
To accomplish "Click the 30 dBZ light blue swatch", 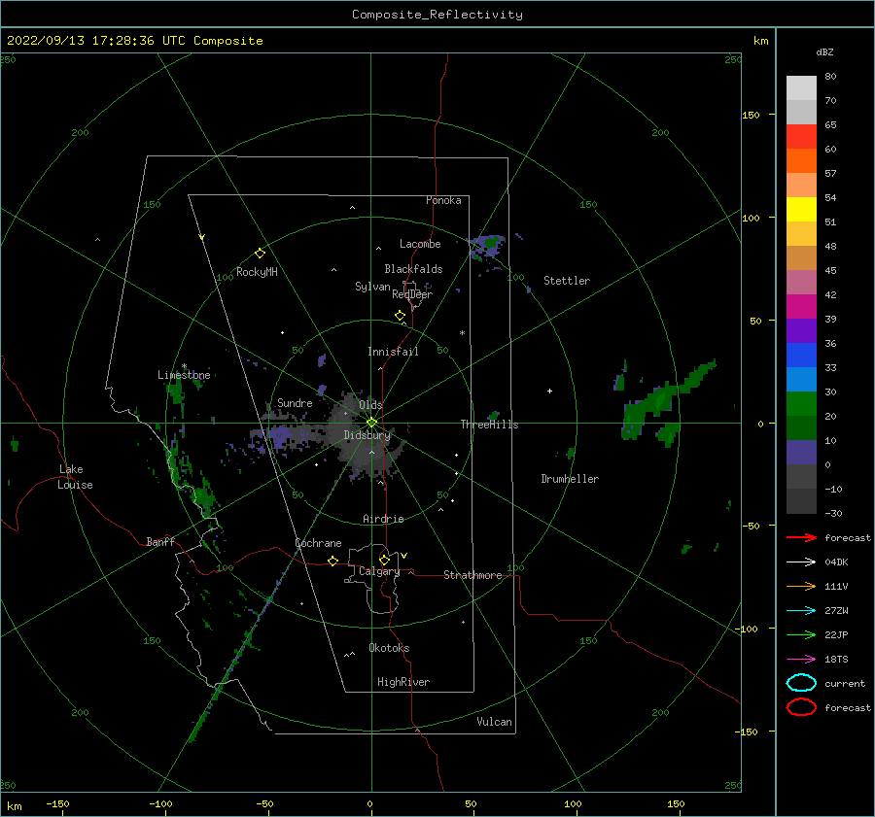I will pos(801,379).
